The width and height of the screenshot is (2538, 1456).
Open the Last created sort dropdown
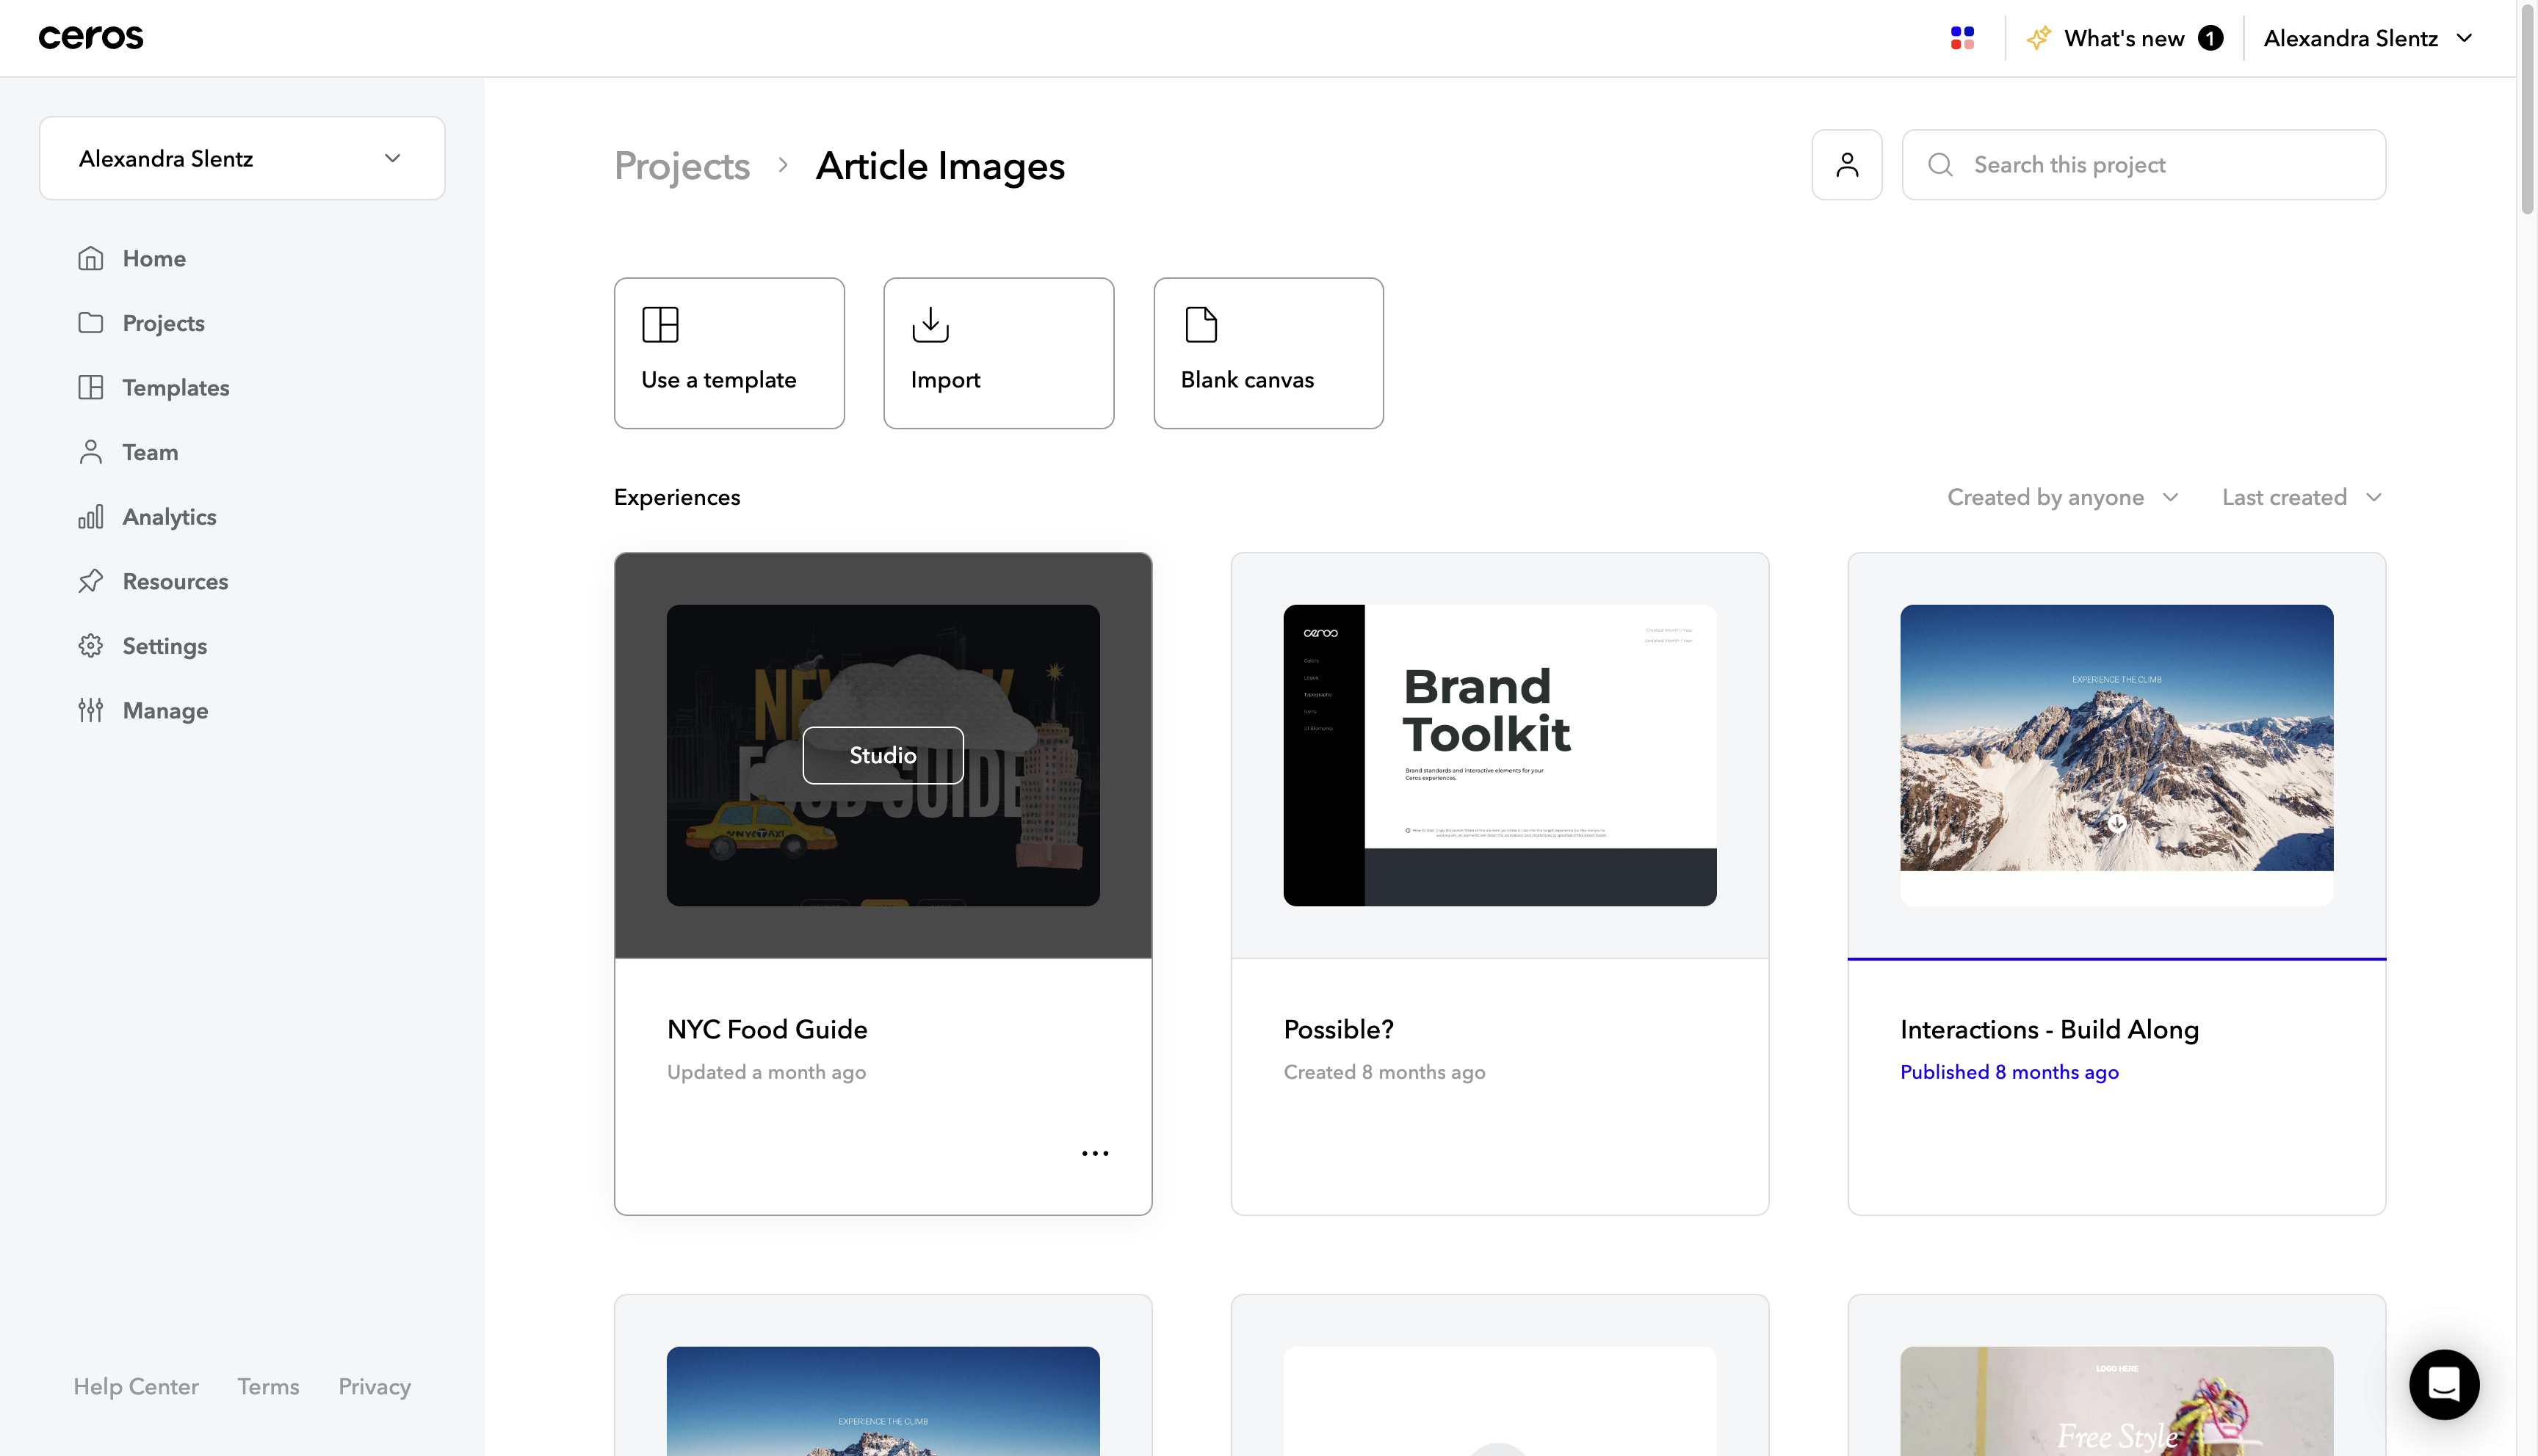2302,497
